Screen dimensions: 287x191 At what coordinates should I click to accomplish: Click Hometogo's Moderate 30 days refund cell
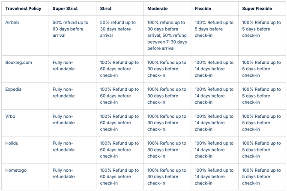[x=167, y=177]
